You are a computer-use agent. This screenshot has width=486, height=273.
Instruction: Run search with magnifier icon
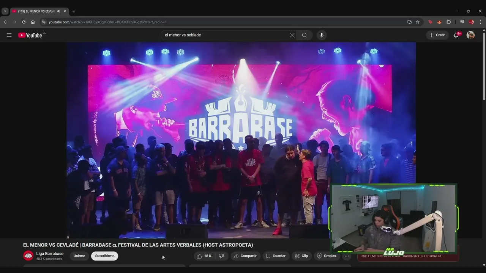point(305,35)
